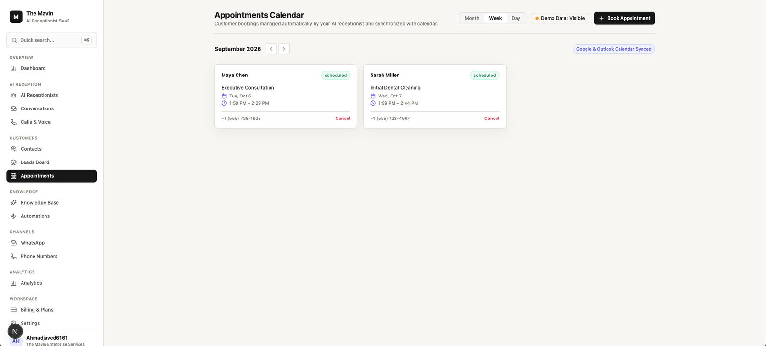This screenshot has width=766, height=346.
Task: Open Knowledge Base sparkle icon
Action: click(13, 203)
